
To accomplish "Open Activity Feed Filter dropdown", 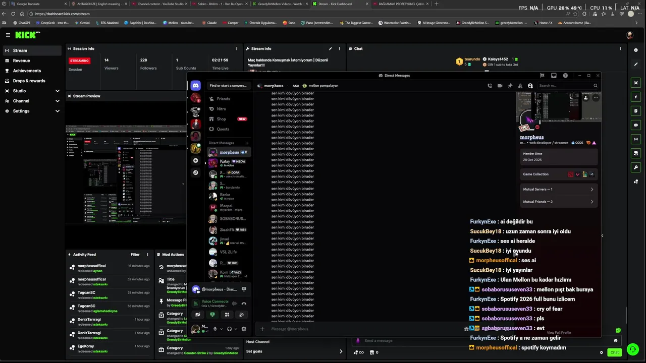I will [x=135, y=255].
